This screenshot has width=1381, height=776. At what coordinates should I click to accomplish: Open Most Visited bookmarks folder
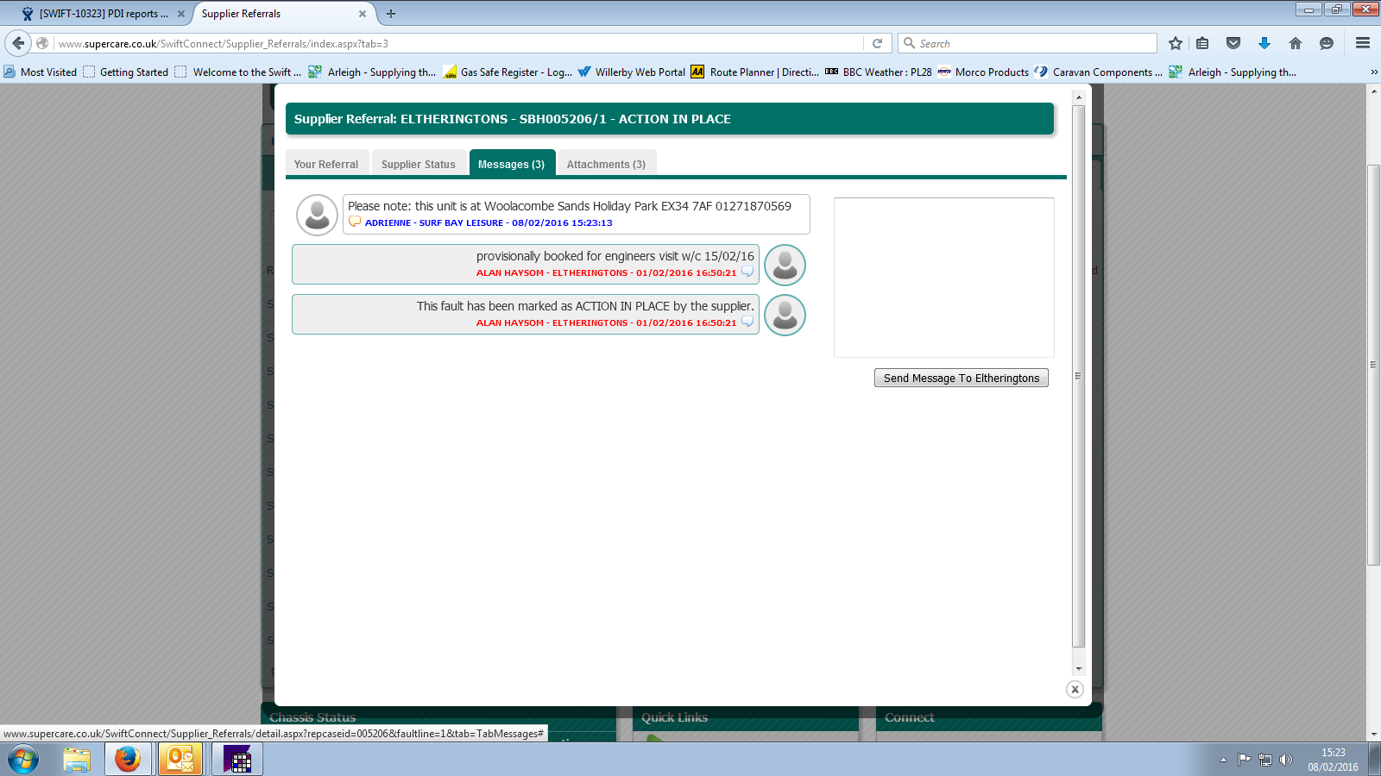(41, 72)
